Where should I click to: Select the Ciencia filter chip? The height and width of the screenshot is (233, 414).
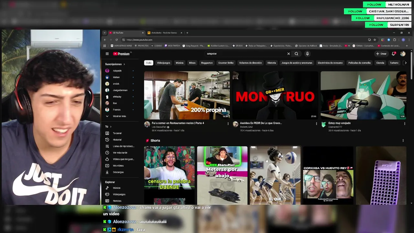(x=380, y=63)
